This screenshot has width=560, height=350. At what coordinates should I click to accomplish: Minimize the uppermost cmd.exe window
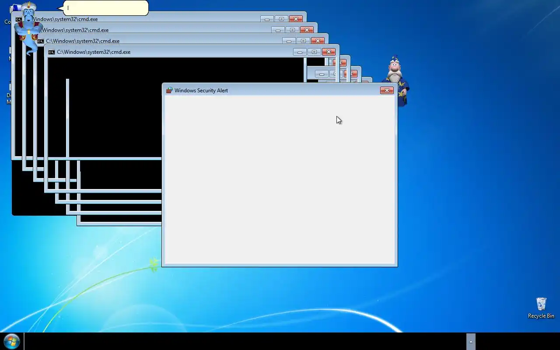[x=267, y=19]
